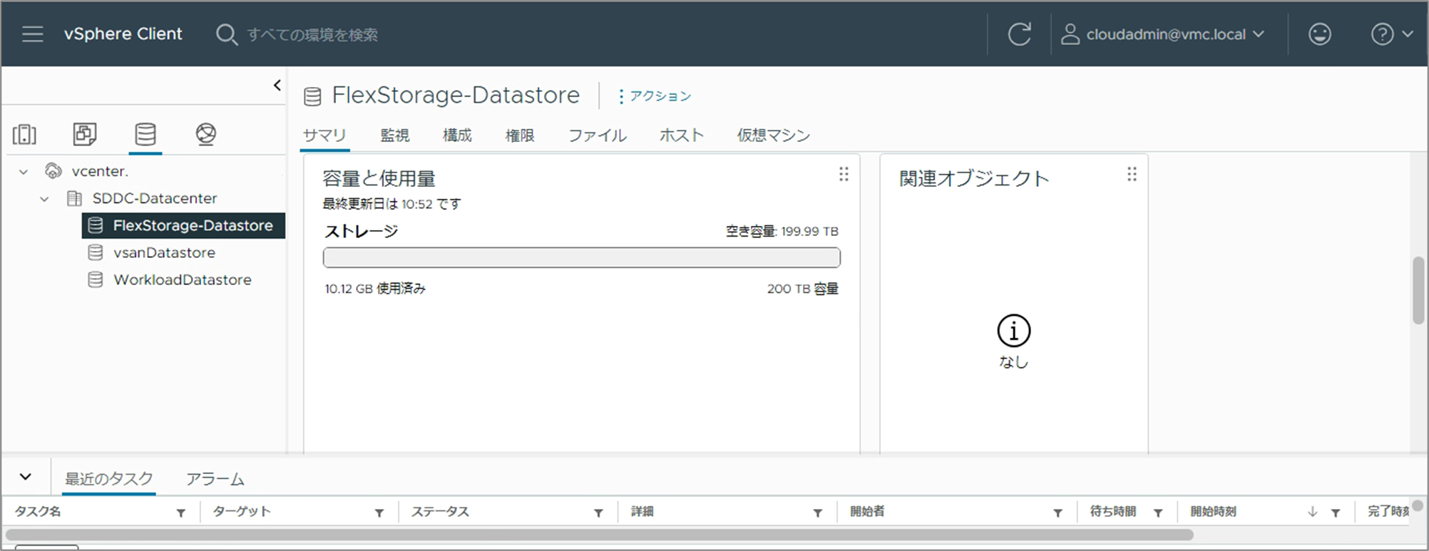
Task: Select vsanDatastore in the tree
Action: 164,252
